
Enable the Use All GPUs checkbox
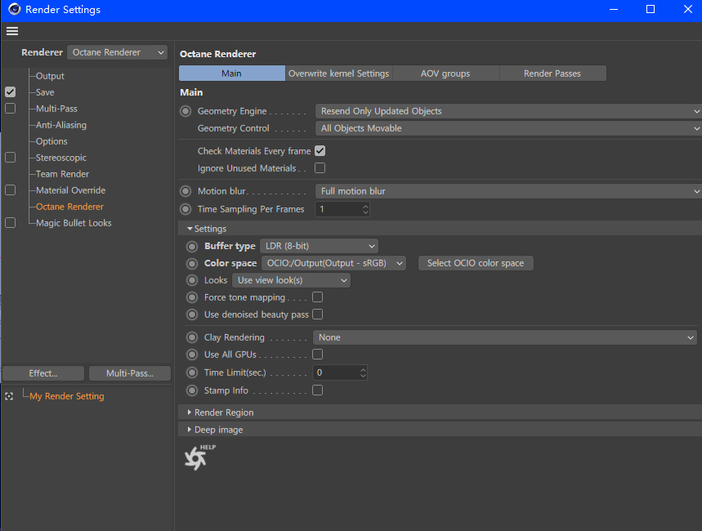(317, 355)
